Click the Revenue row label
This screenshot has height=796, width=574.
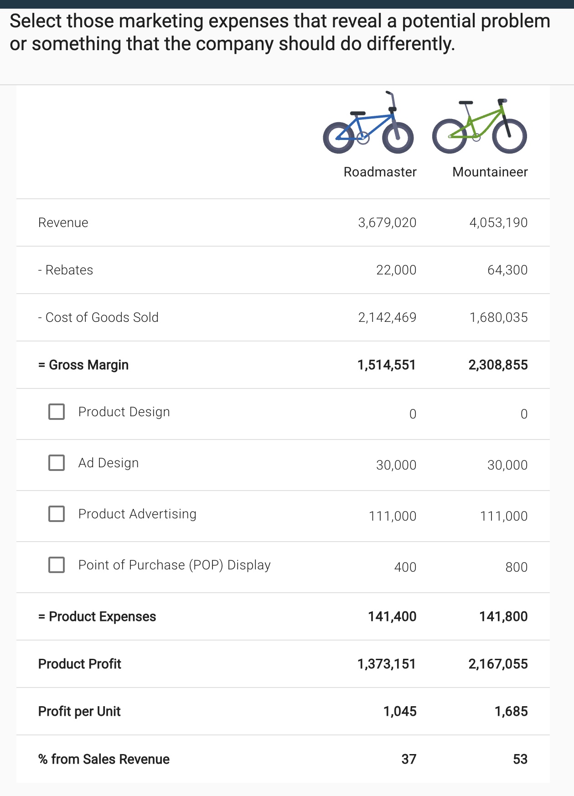pyautogui.click(x=63, y=222)
